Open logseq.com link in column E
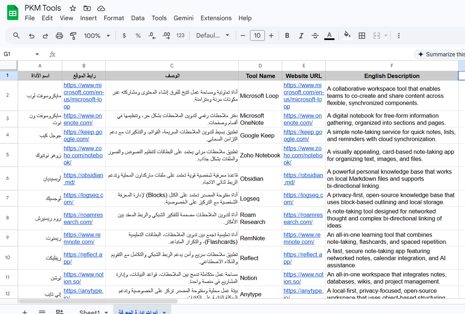This screenshot has height=314, width=465. click(303, 198)
